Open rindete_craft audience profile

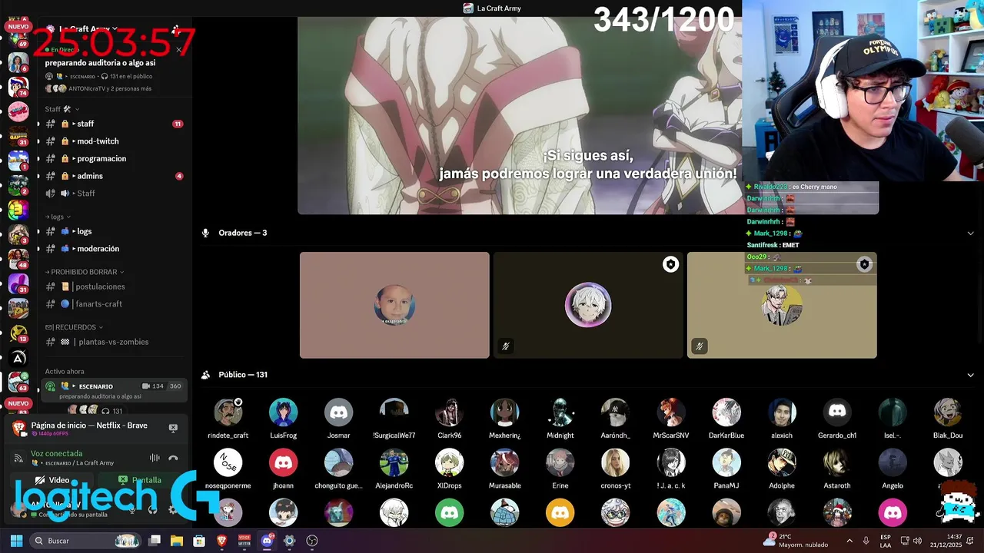(228, 419)
